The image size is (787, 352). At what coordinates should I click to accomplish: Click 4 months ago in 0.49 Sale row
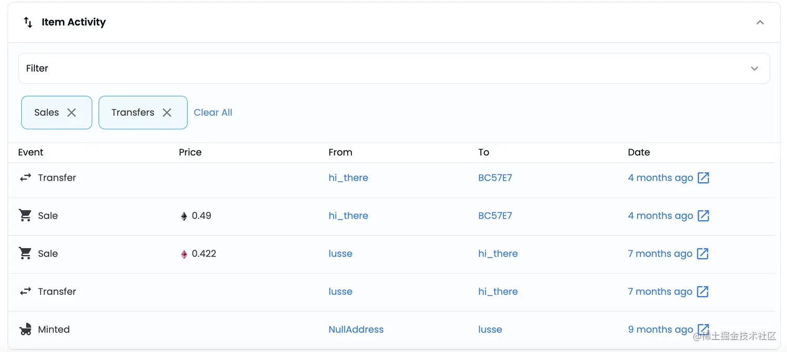coord(661,215)
